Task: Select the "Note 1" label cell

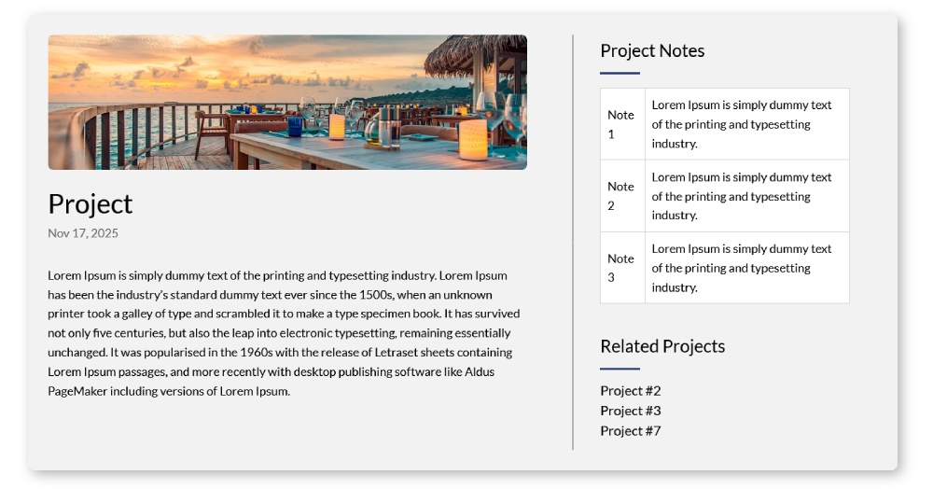Action: point(621,124)
